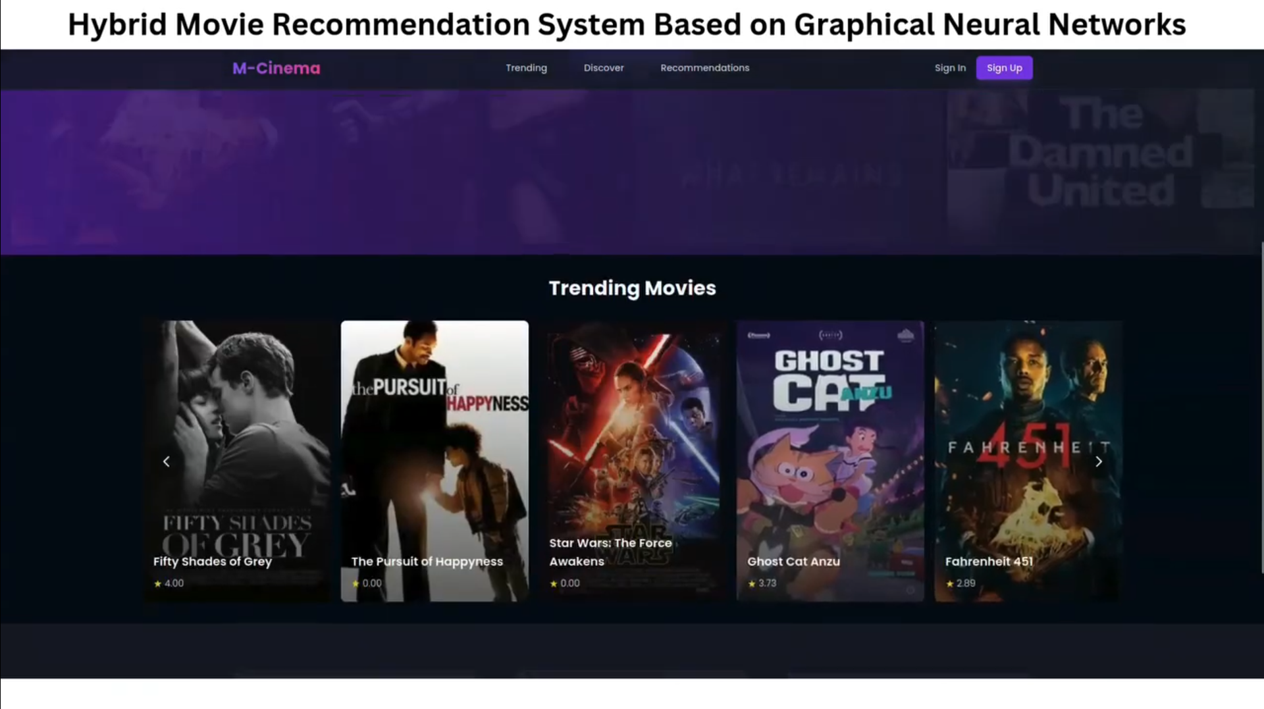Click the 3.73 rating value
1264x709 pixels.
tap(767, 583)
